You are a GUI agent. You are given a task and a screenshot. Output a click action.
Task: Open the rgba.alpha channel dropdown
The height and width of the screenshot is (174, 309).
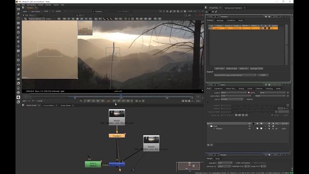(36, 12)
